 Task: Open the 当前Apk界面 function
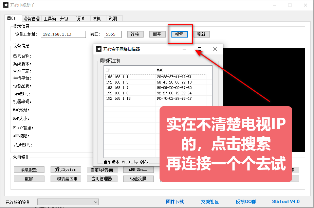coord(102,169)
